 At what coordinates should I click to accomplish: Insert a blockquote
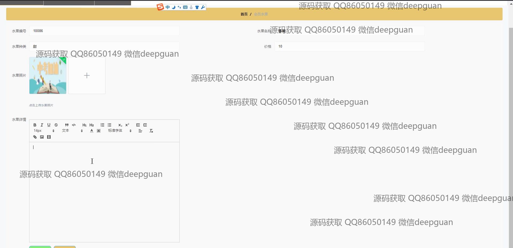click(67, 125)
